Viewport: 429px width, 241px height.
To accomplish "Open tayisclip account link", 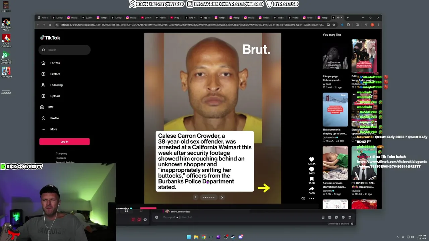I will tap(356, 191).
